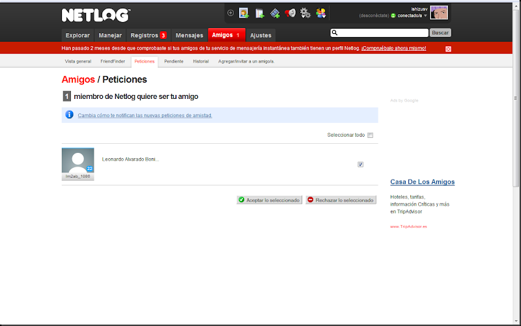
Task: Open the friends group icon menu
Action: tap(320, 13)
